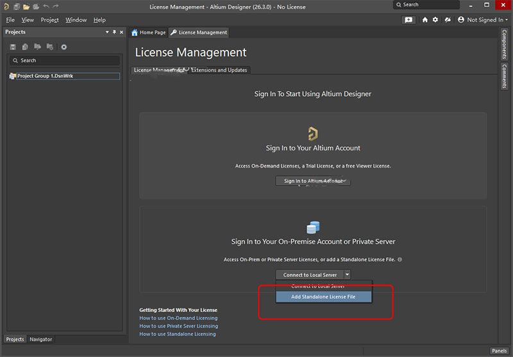The width and height of the screenshot is (513, 357).
Task: Open Preferences with the top-right gear icon
Action: pos(435,20)
